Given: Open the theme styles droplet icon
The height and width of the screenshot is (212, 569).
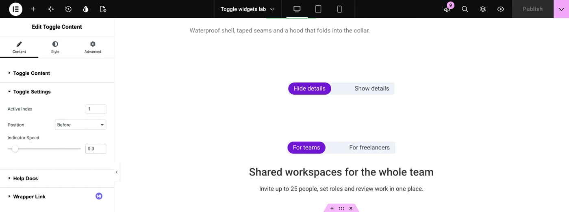Looking at the screenshot, I should click(x=86, y=9).
